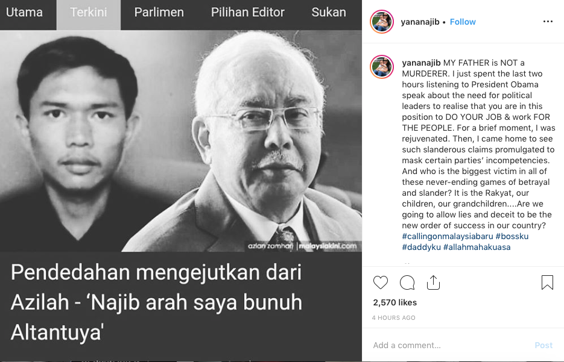This screenshot has width=564, height=362.
Task: View the 2,570 likes list
Action: click(x=395, y=302)
